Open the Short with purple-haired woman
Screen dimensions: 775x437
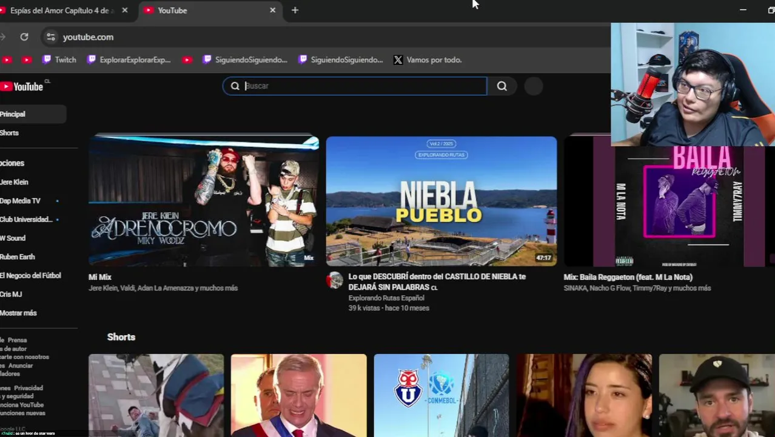[584, 396]
